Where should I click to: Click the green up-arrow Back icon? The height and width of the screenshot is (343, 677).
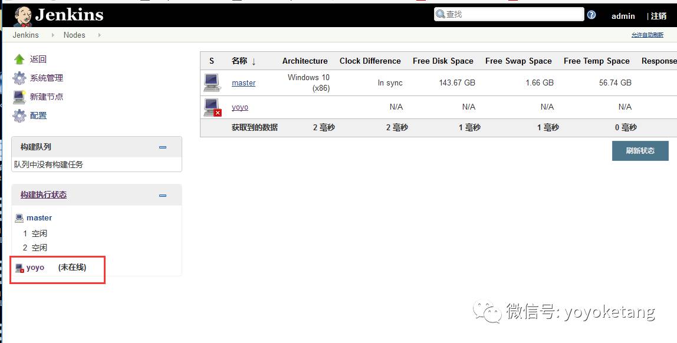click(x=19, y=59)
